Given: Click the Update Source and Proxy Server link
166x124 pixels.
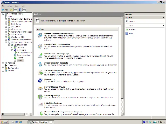Looking at the screenshot, I should (x=59, y=34).
